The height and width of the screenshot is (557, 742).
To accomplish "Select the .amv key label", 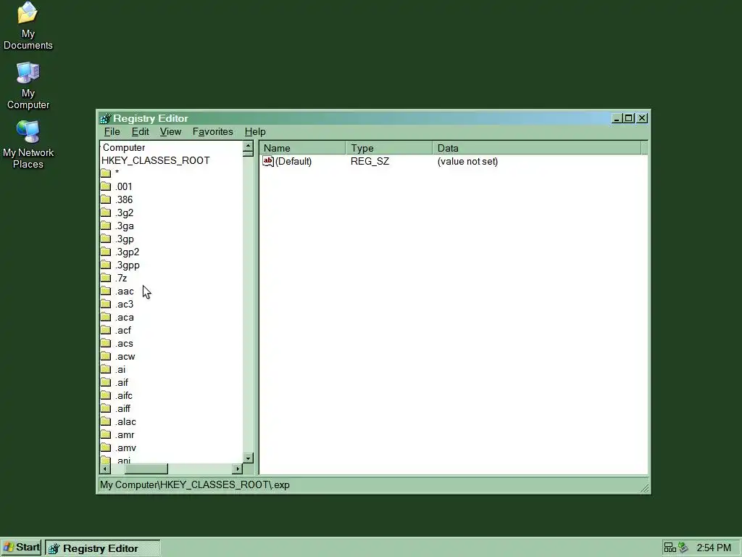I will [125, 448].
